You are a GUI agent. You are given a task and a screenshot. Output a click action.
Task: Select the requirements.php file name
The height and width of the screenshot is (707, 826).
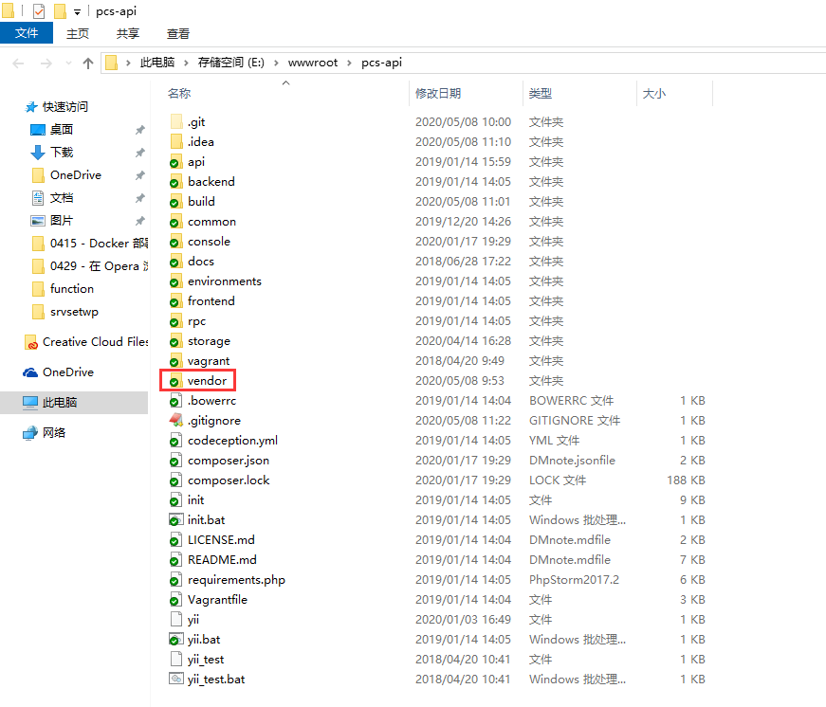(x=236, y=580)
